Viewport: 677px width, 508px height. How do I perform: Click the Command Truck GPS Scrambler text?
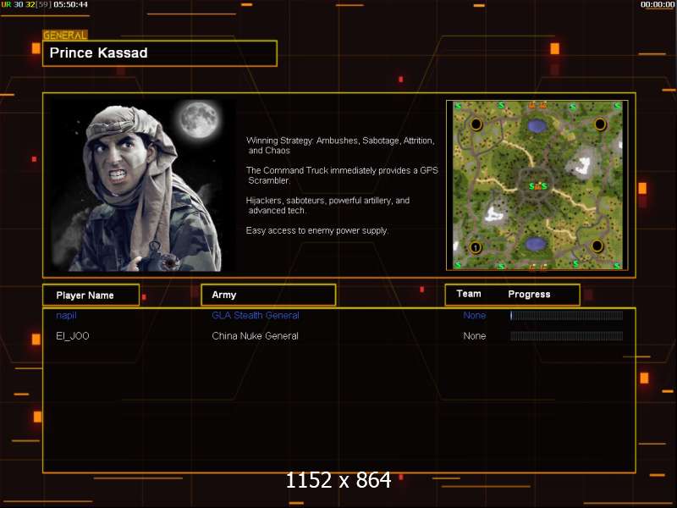(342, 175)
